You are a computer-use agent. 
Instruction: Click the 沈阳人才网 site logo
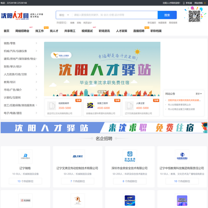pyautogui.click(x=15, y=16)
